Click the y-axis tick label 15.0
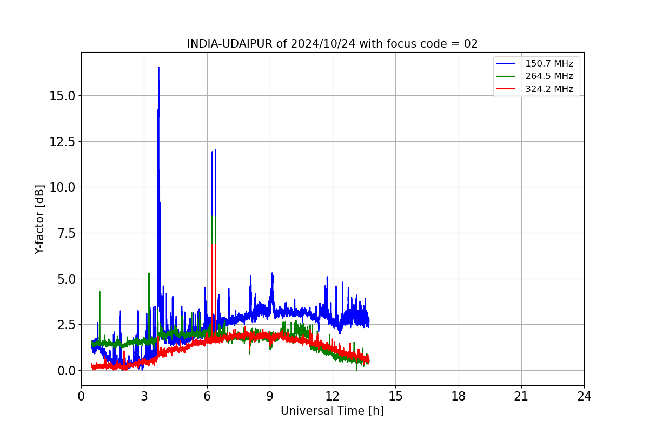Screen dimensions: 649x433 pos(62,96)
